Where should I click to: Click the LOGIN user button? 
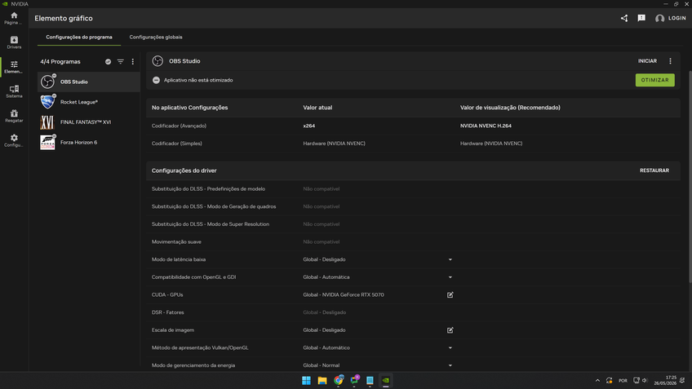[671, 18]
